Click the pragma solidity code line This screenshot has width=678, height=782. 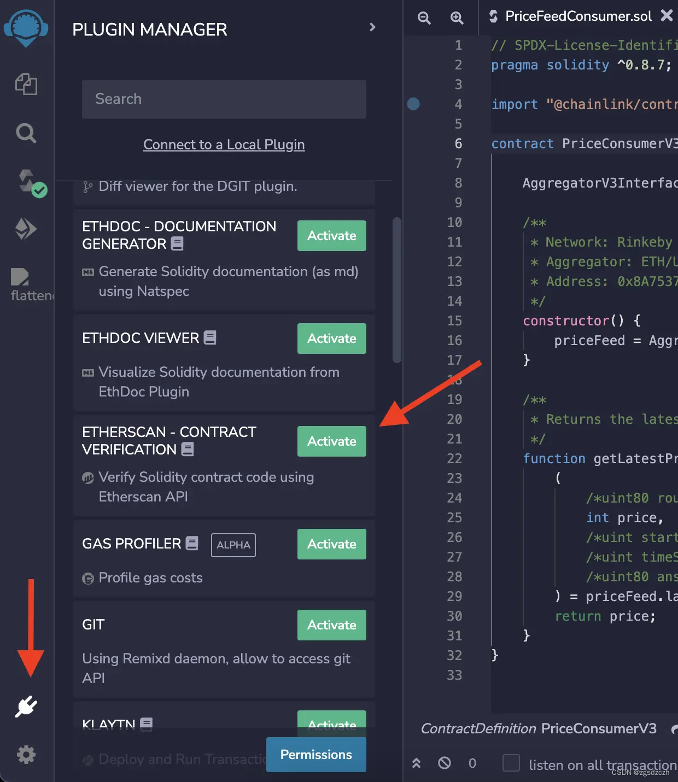pos(581,65)
